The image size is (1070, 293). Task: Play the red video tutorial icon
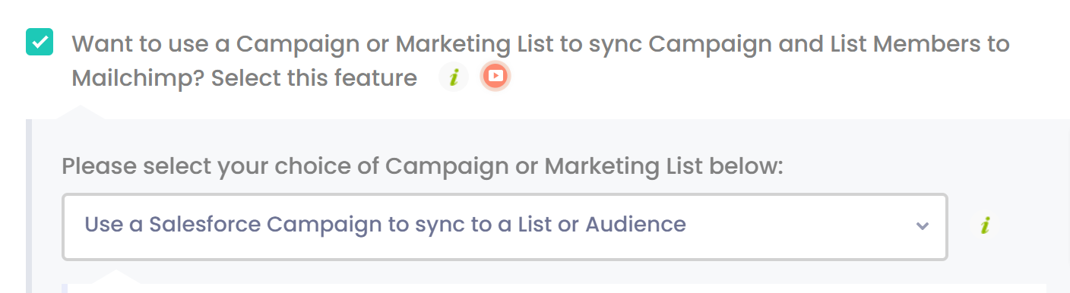pyautogui.click(x=495, y=77)
